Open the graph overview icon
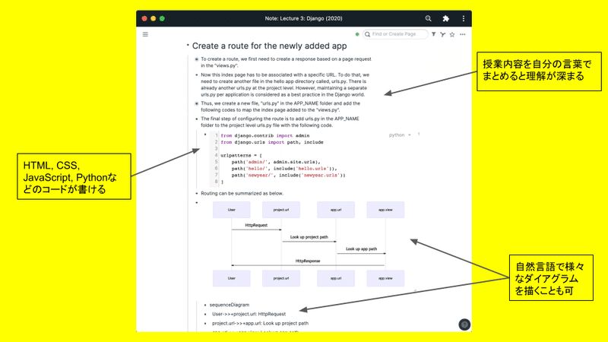The height and width of the screenshot is (342, 608). (x=443, y=34)
